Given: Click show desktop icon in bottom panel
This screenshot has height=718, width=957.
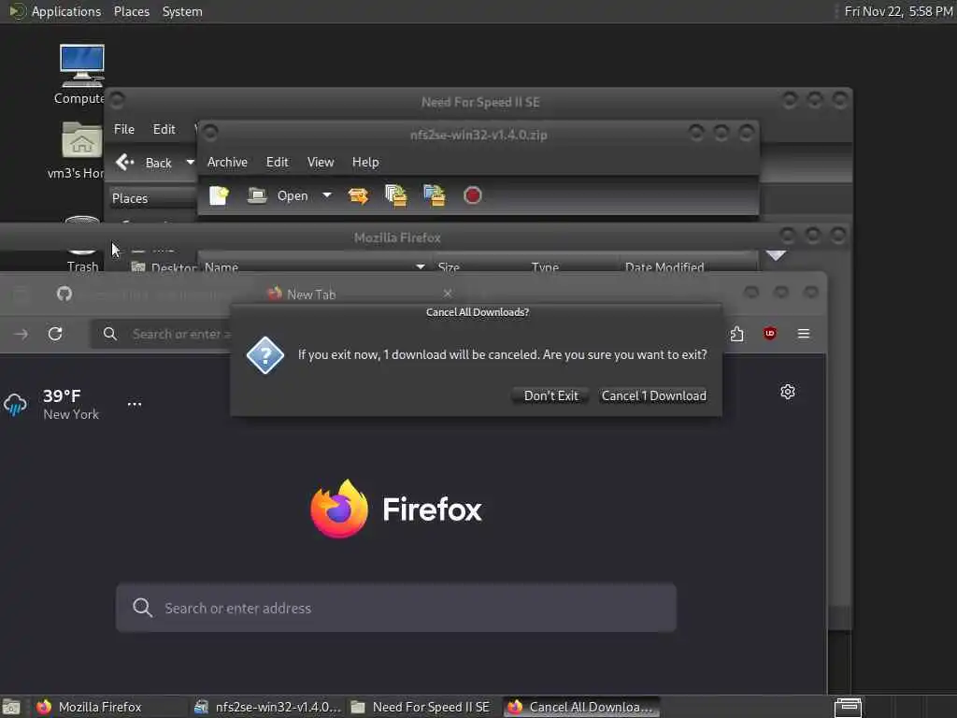Looking at the screenshot, I should [11, 707].
